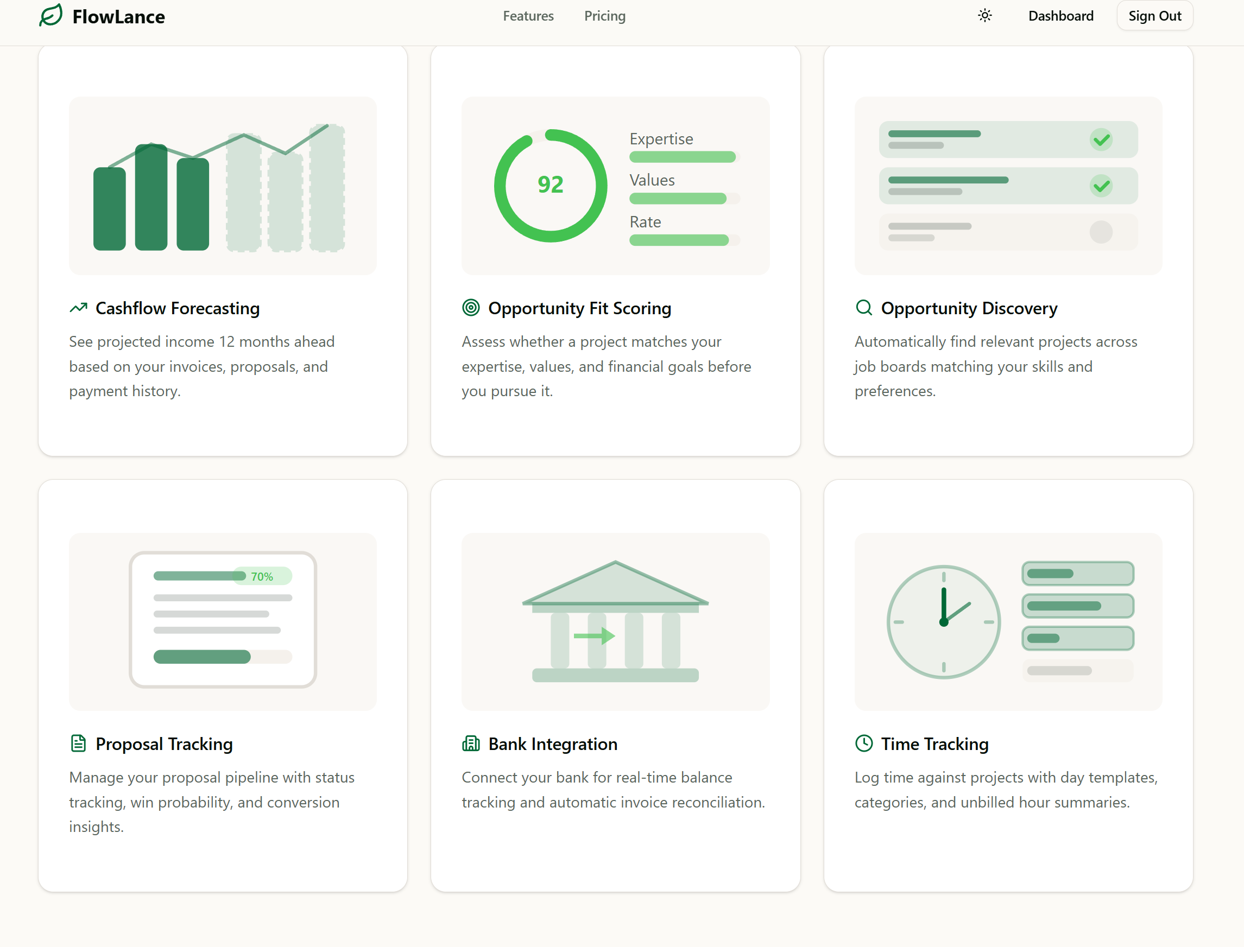Click the 70% proposal progress indicator
1244x947 pixels.
(x=262, y=576)
